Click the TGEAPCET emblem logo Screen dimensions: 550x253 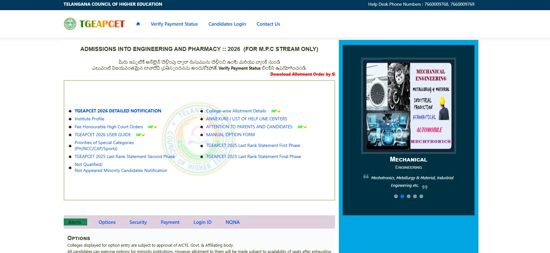tap(70, 24)
